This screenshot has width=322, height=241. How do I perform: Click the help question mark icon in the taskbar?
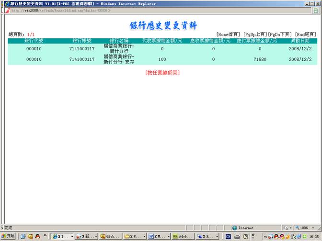pos(246,236)
